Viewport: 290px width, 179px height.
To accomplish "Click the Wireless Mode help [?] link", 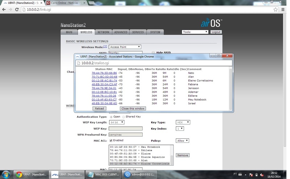I will coord(105,46).
